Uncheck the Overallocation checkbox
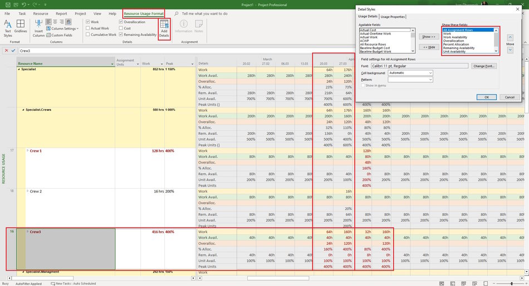 (x=121, y=22)
